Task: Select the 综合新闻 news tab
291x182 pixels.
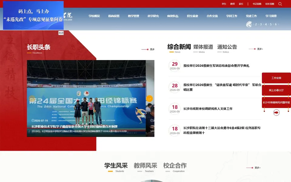Action: click(179, 47)
